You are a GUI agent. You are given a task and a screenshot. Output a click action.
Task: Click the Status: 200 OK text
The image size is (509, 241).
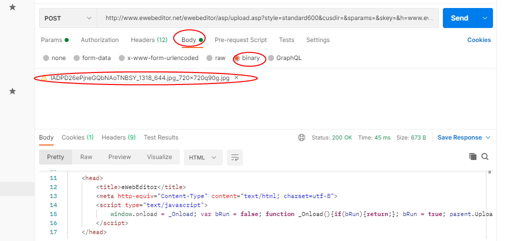point(332,137)
